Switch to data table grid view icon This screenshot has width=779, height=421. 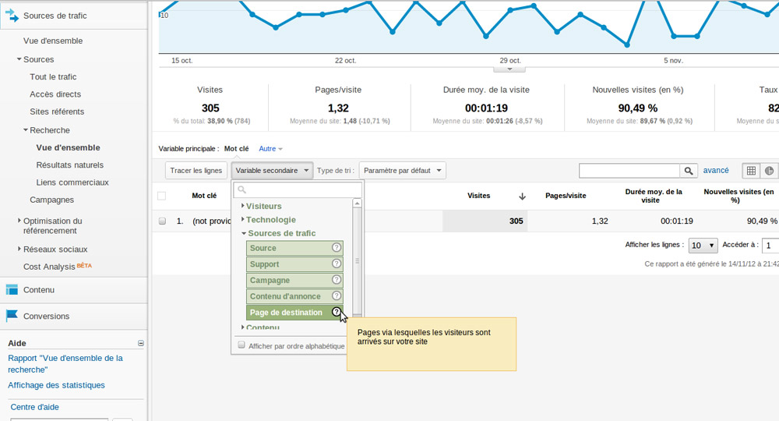(x=751, y=171)
